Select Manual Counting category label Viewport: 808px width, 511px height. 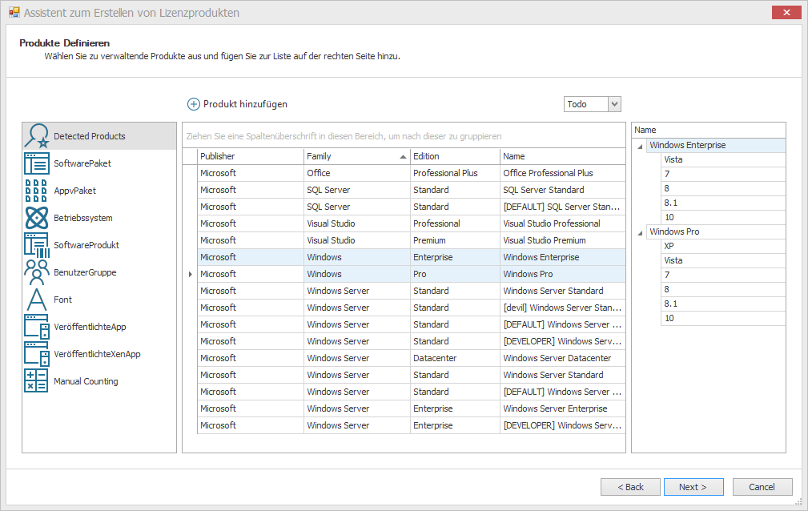tap(86, 381)
